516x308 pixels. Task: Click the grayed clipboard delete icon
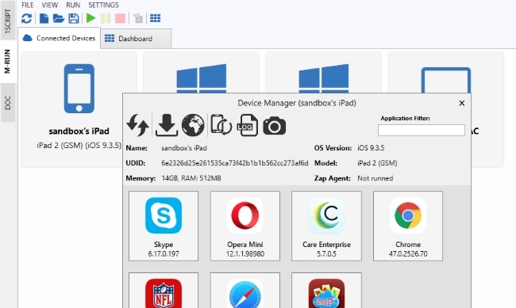click(x=138, y=18)
